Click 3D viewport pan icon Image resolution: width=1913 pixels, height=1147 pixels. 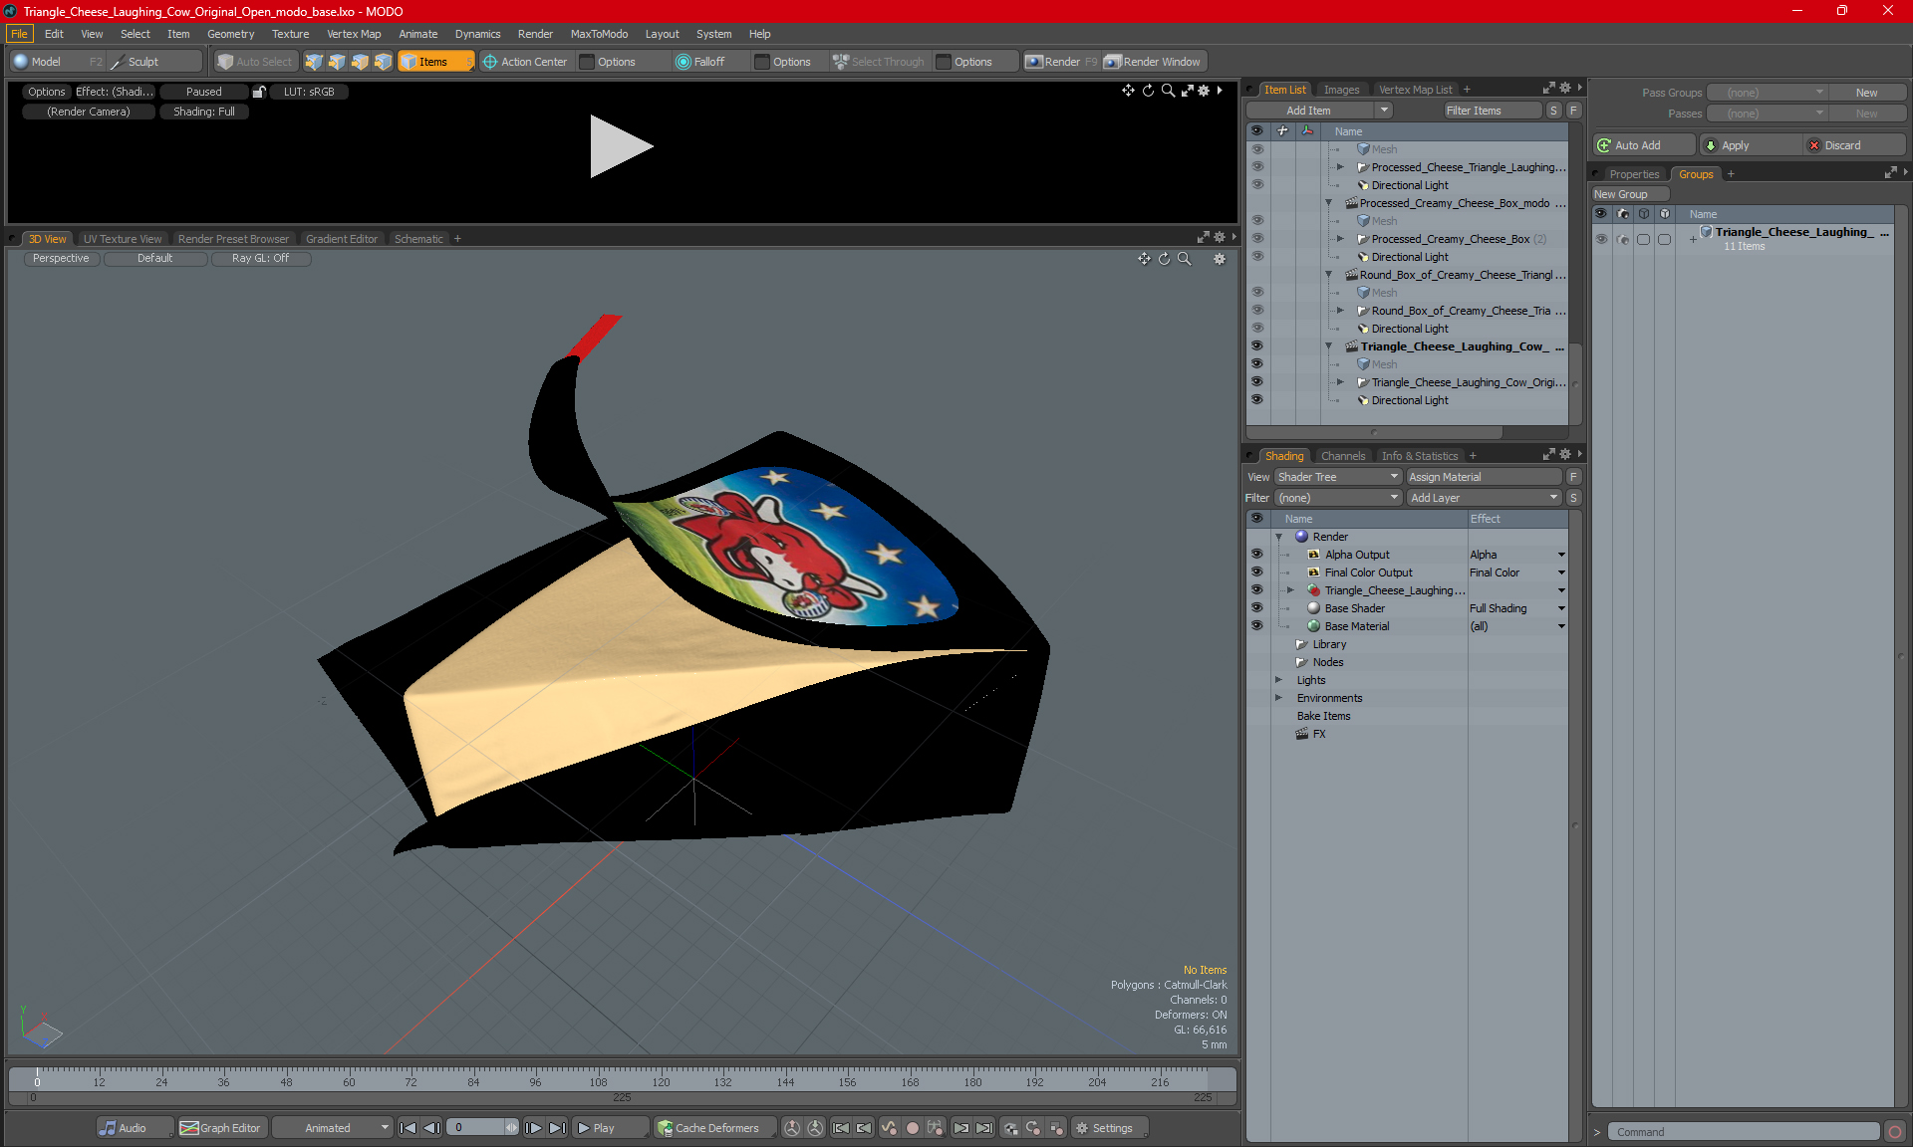[1144, 259]
